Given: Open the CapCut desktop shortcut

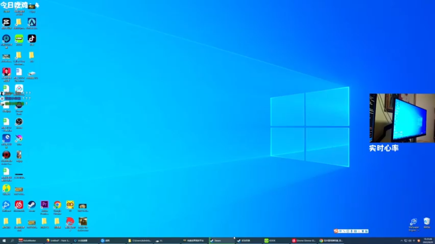Looking at the screenshot, I should 7,22.
